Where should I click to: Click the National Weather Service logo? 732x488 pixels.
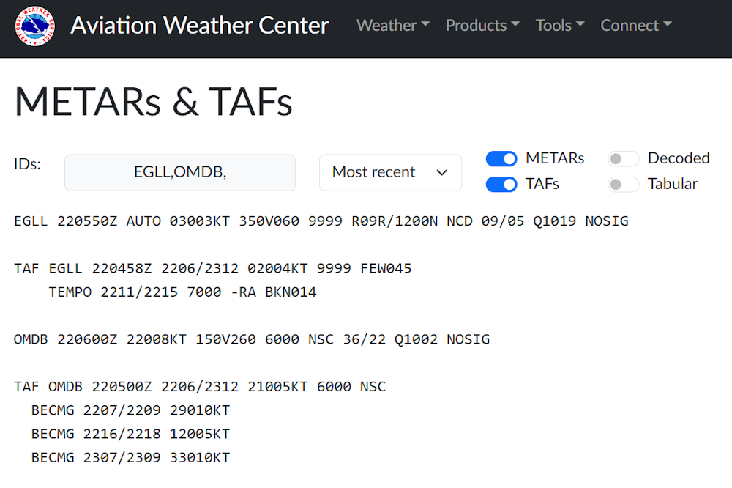pyautogui.click(x=34, y=26)
